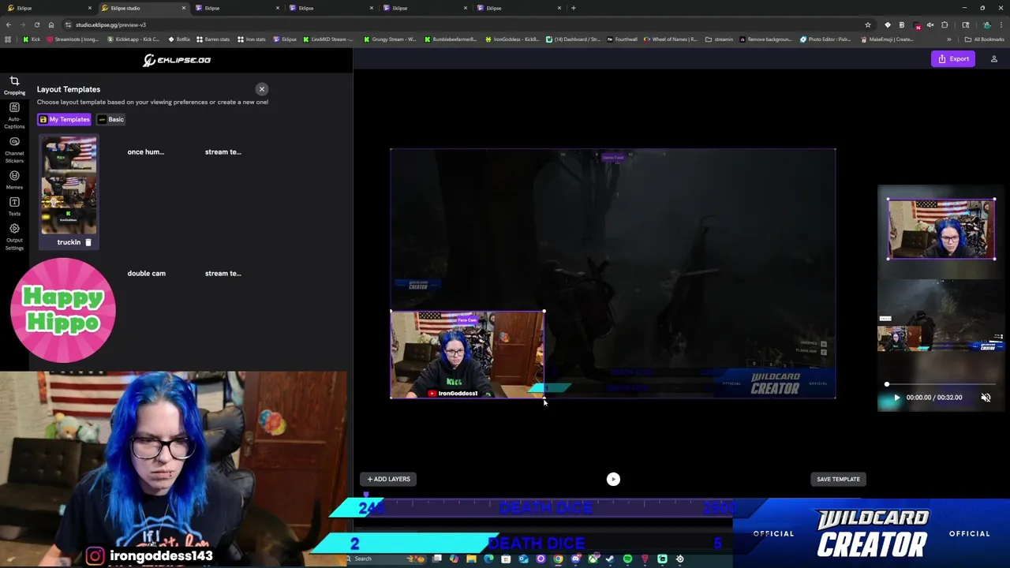Screen dimensions: 1010x568
Task: Unmute the preview video audio
Action: pyautogui.click(x=986, y=398)
